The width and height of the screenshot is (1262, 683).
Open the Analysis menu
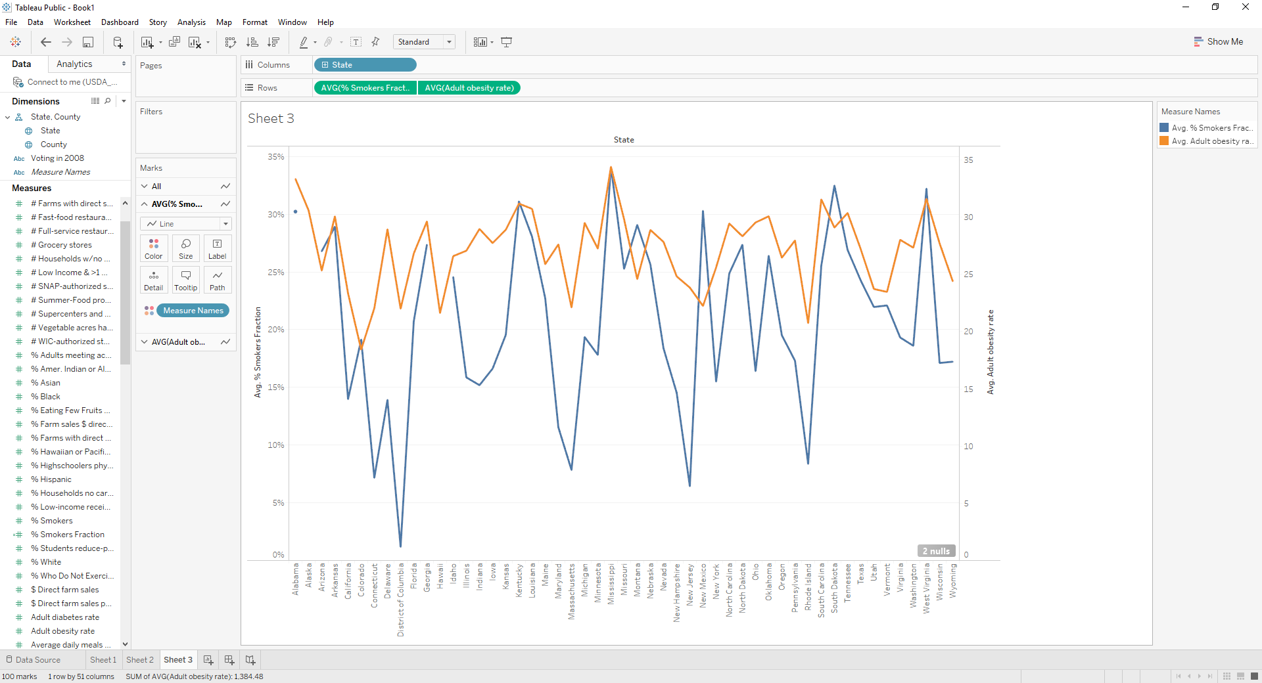191,22
